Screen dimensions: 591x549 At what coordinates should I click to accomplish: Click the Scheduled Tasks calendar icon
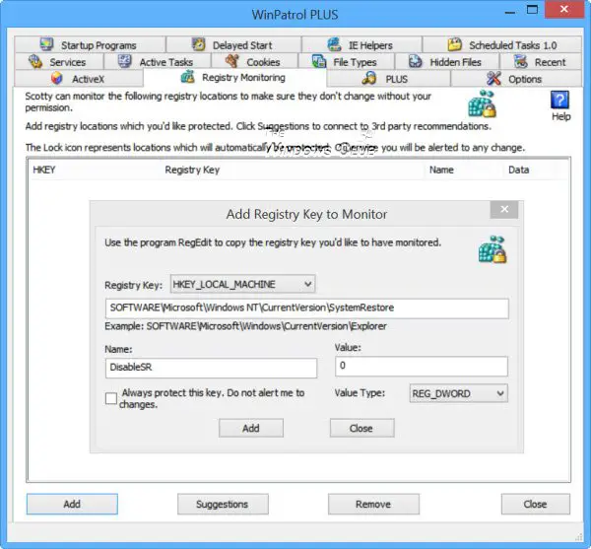click(454, 44)
